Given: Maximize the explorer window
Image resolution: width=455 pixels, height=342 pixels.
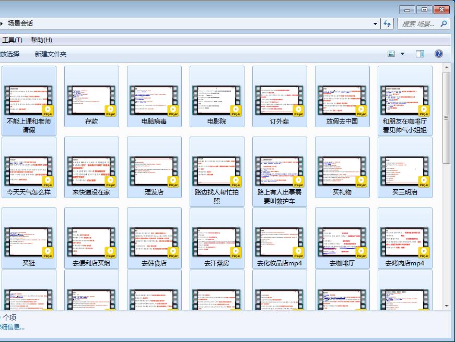Looking at the screenshot, I should click(x=424, y=10).
